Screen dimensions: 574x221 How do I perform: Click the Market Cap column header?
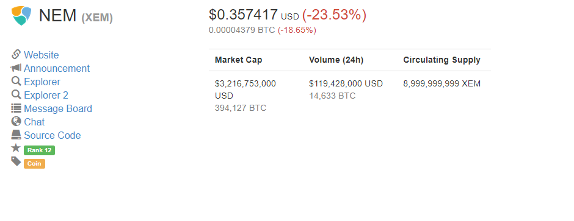coord(238,60)
